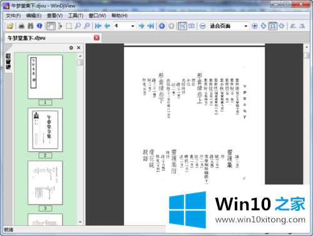Close the 午梦堂集下.djvu tab
Screen dimensions: 313x236
[96, 38]
